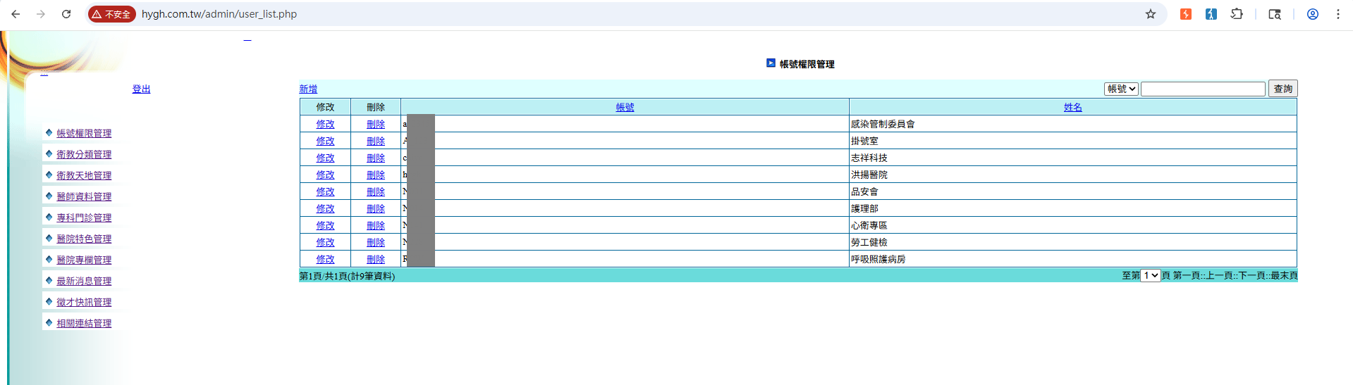Image resolution: width=1353 pixels, height=385 pixels.
Task: Open 衛教分類管理 in sidebar
Action: point(84,154)
